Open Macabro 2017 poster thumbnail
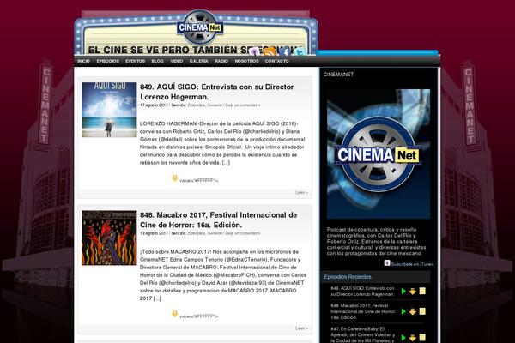Image resolution: width=515 pixels, height=343 pixels. tap(109, 238)
